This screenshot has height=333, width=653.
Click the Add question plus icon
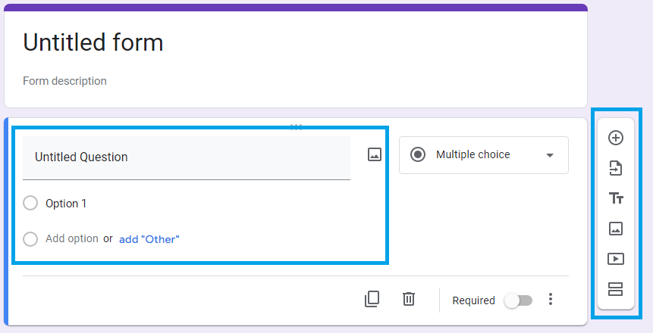pyautogui.click(x=616, y=138)
